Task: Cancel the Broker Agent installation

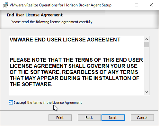Action: [x=142, y=118]
